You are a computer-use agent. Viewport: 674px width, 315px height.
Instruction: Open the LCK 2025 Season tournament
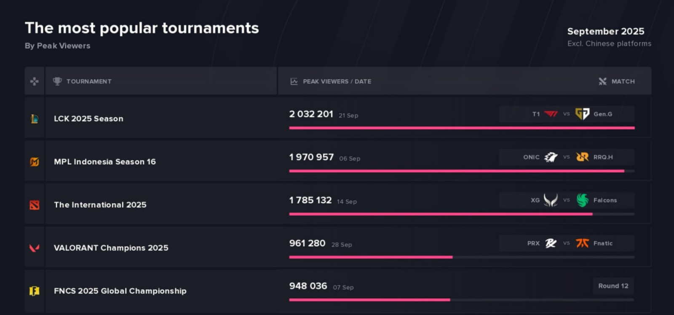pyautogui.click(x=88, y=119)
